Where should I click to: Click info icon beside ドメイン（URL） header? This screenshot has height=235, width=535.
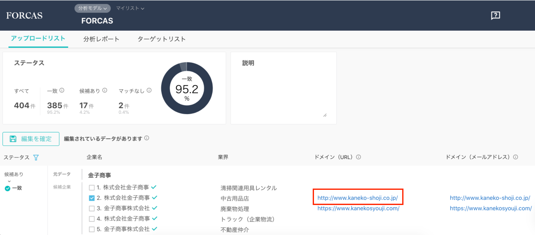coord(359,157)
